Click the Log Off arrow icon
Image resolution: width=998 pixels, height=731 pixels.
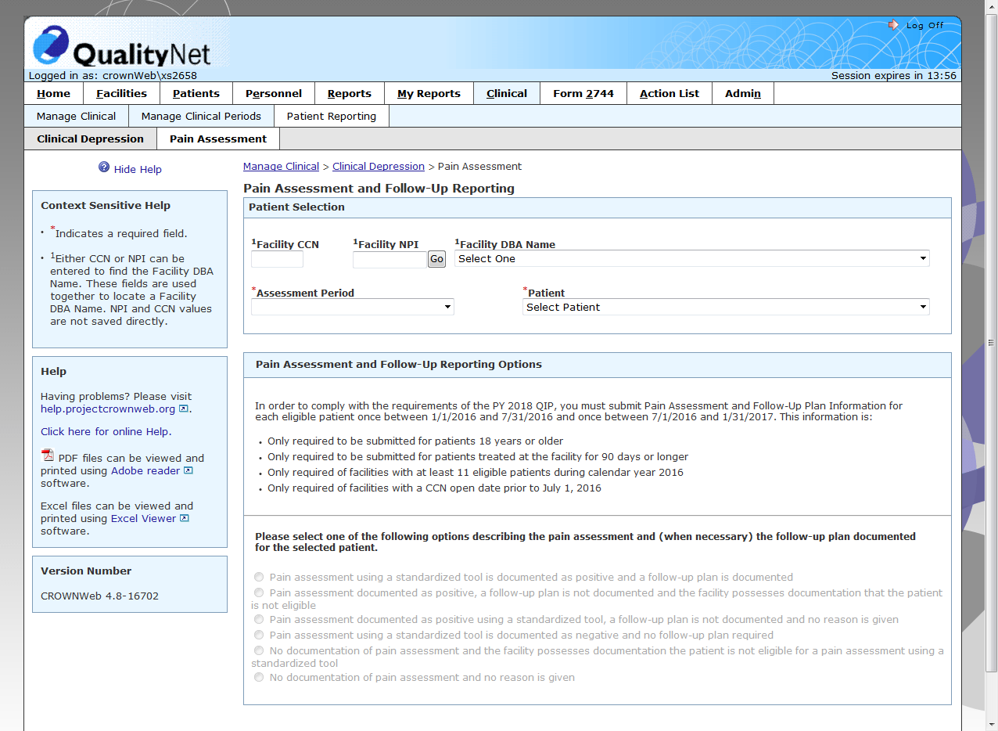893,25
